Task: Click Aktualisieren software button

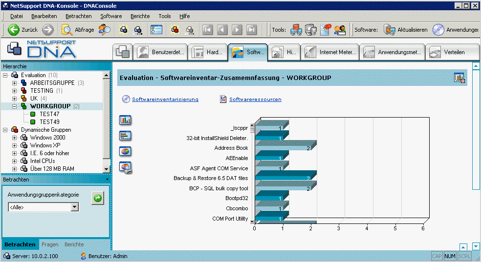Action: pyautogui.click(x=405, y=30)
